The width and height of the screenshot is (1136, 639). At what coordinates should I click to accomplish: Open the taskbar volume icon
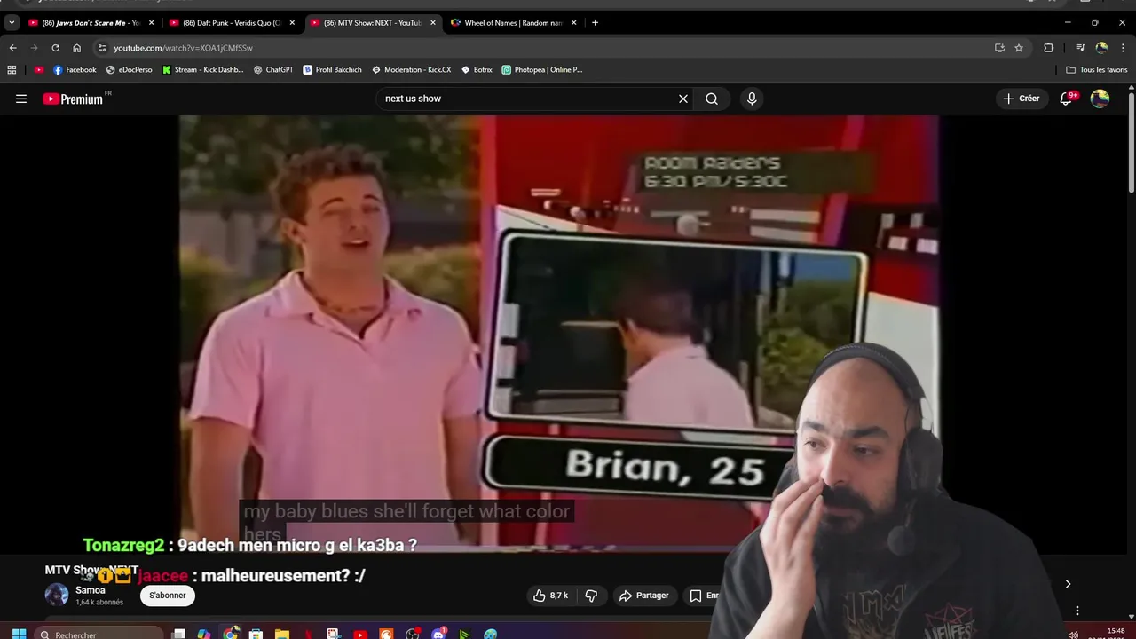(x=1073, y=635)
